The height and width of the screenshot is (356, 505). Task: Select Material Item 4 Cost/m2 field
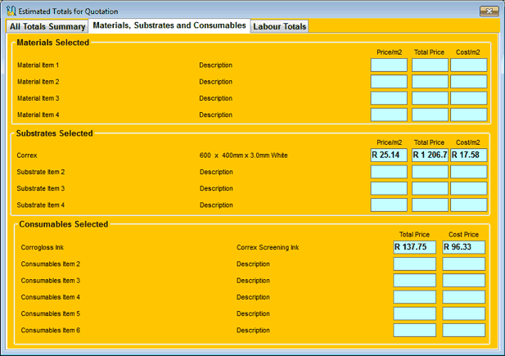coord(468,115)
